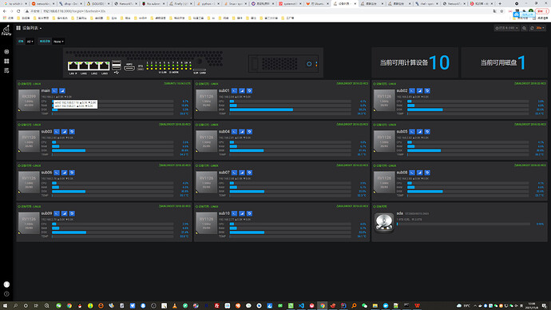Open Windows taskbar search
This screenshot has height=310, width=551.
point(15,306)
